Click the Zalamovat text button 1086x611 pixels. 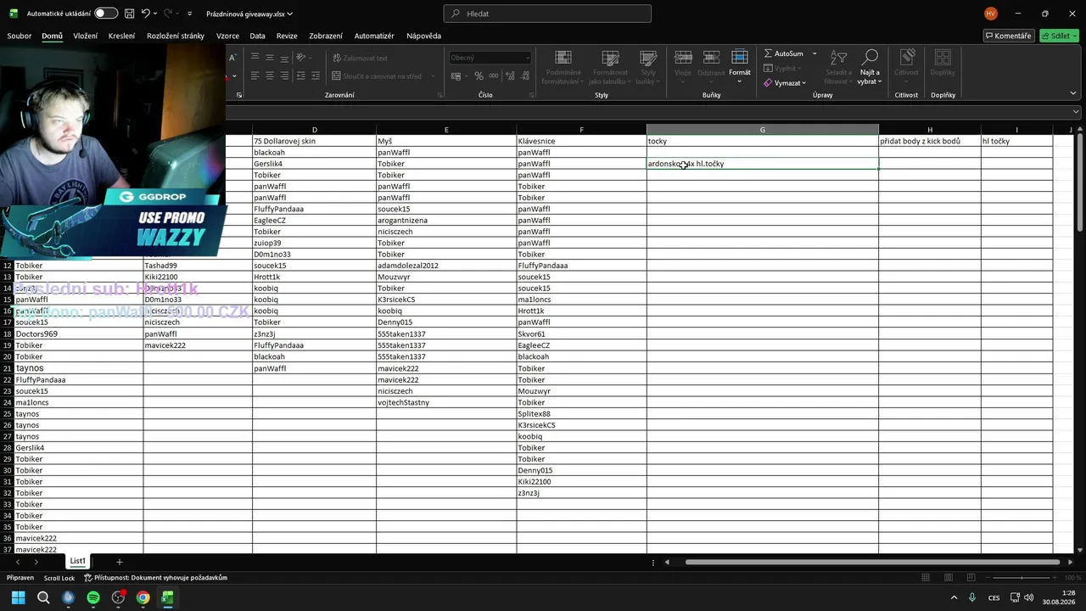tap(360, 58)
